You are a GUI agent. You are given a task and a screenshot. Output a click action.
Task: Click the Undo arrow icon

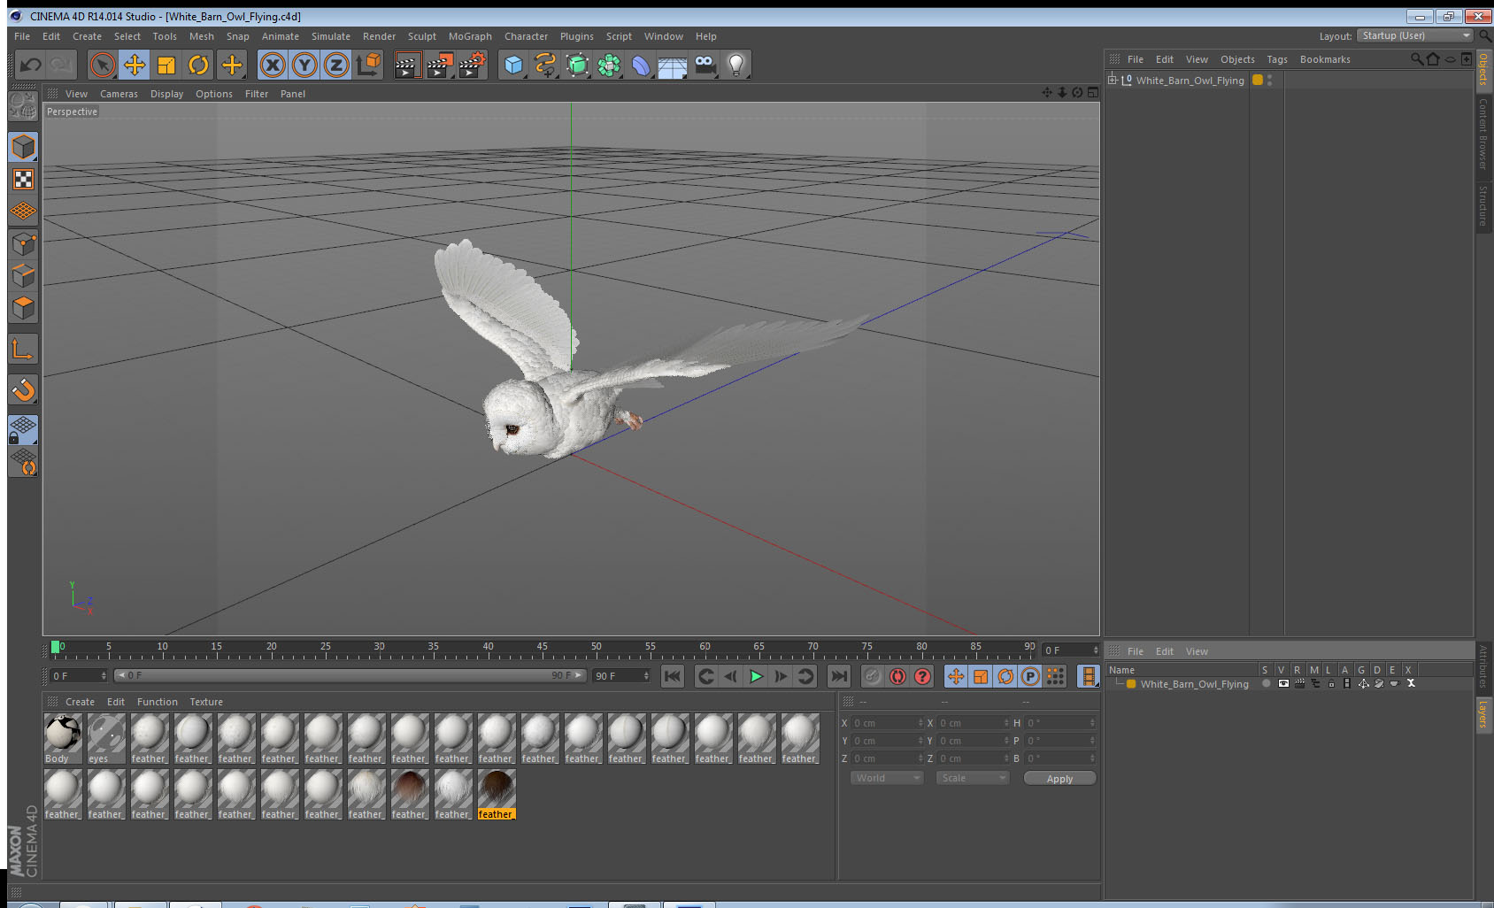31,65
